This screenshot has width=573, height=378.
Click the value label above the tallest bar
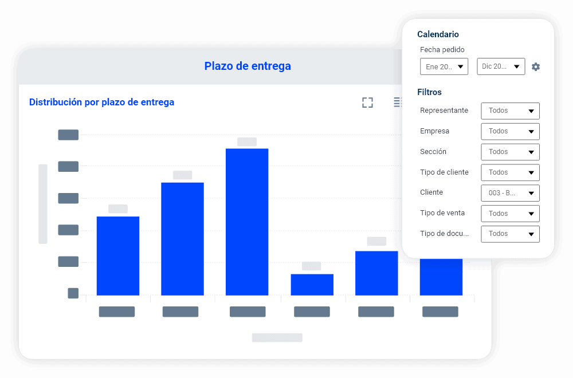click(247, 141)
